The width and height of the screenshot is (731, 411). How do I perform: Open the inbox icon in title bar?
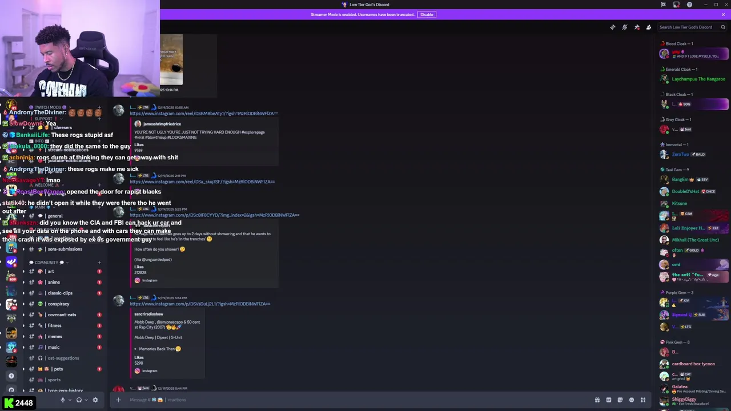(x=676, y=5)
